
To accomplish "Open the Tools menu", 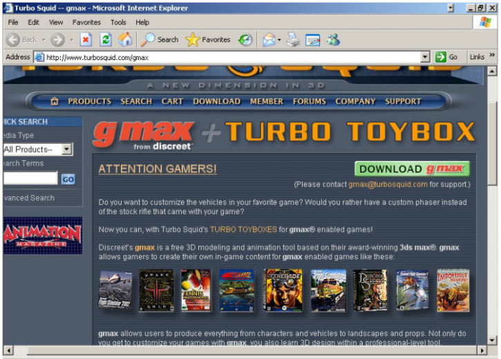I will [118, 22].
